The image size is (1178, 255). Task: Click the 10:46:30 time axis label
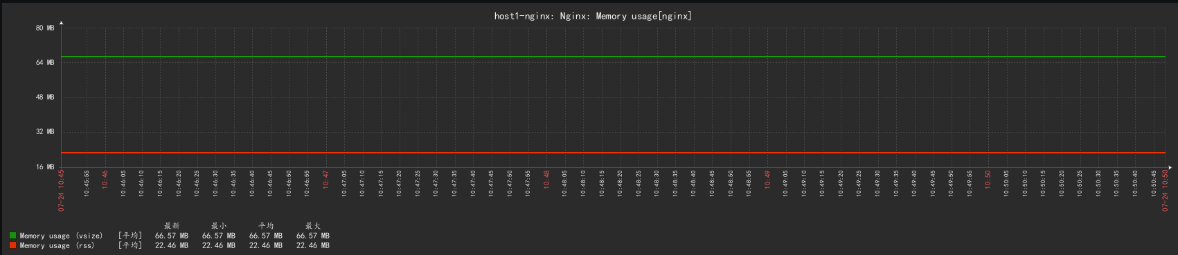click(215, 183)
